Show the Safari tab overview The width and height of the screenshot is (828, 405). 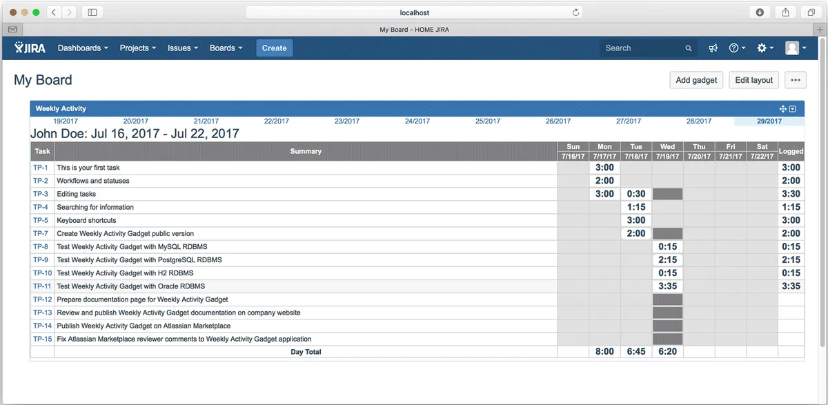[811, 12]
